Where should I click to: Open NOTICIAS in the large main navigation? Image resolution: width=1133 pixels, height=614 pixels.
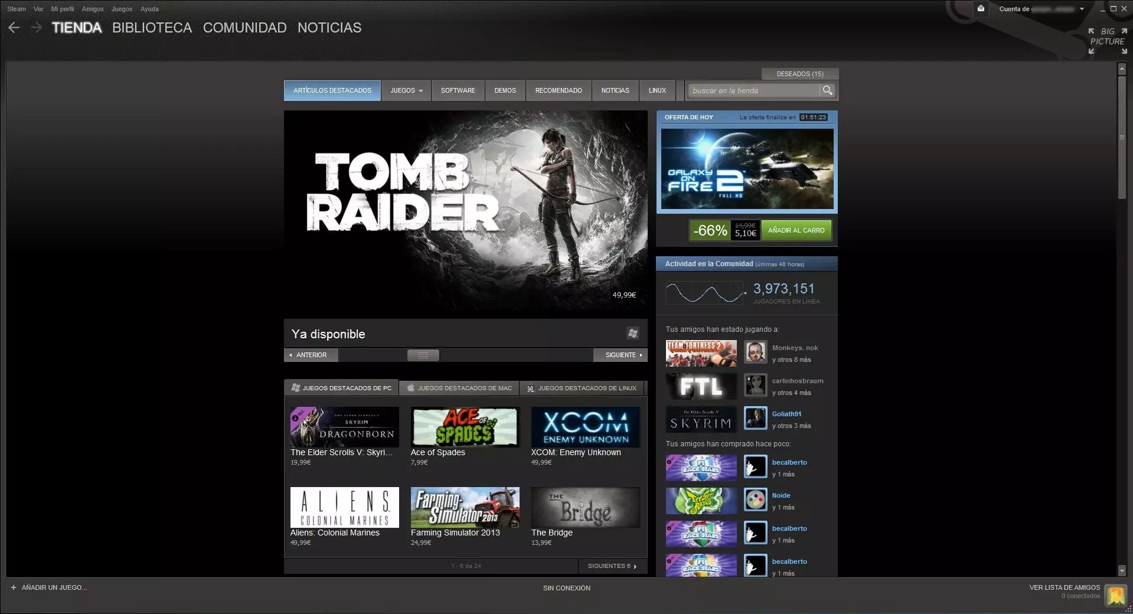point(329,28)
